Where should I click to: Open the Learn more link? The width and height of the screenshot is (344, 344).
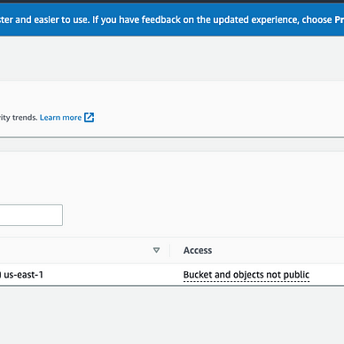[60, 117]
